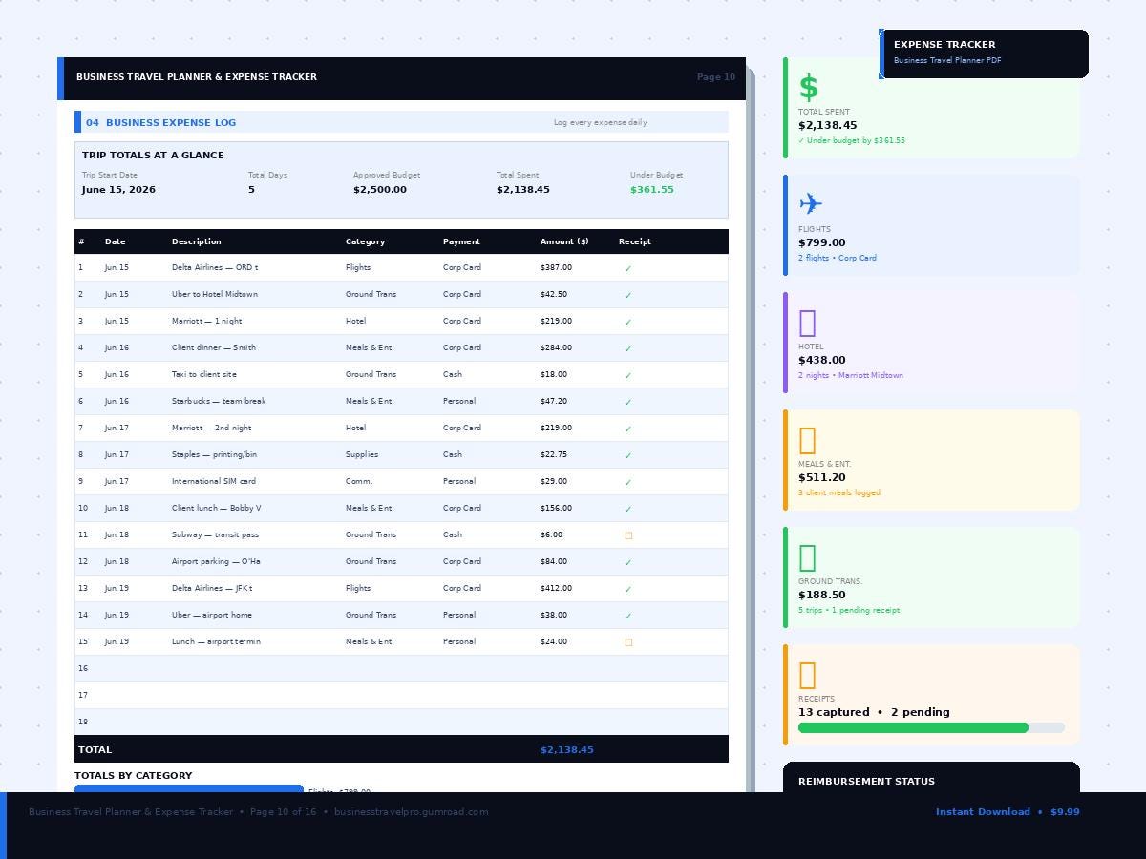Click receipt checkmark for Delta Airlines ORD row
Image resolution: width=1146 pixels, height=859 pixels.
tap(628, 268)
